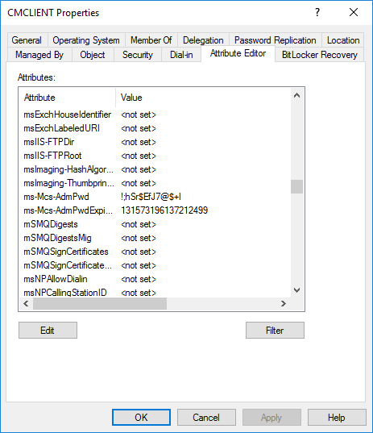Click the scroll down arrow in attributes list

click(x=296, y=290)
